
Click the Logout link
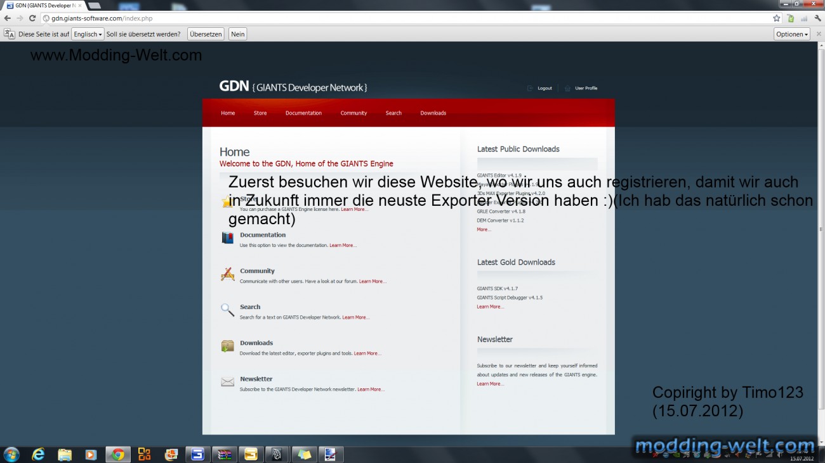(x=544, y=88)
